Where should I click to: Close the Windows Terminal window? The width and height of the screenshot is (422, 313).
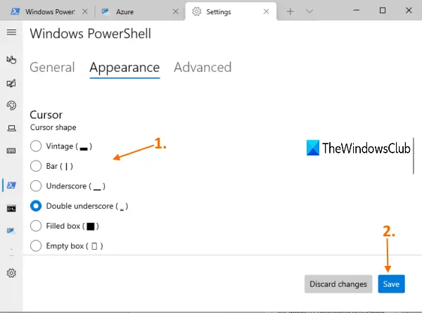coord(409,11)
